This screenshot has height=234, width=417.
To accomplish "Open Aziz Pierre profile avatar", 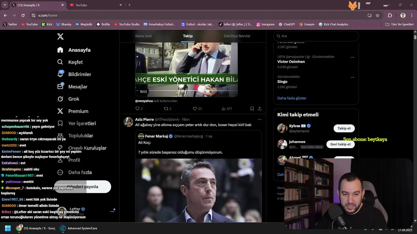I will point(128,122).
